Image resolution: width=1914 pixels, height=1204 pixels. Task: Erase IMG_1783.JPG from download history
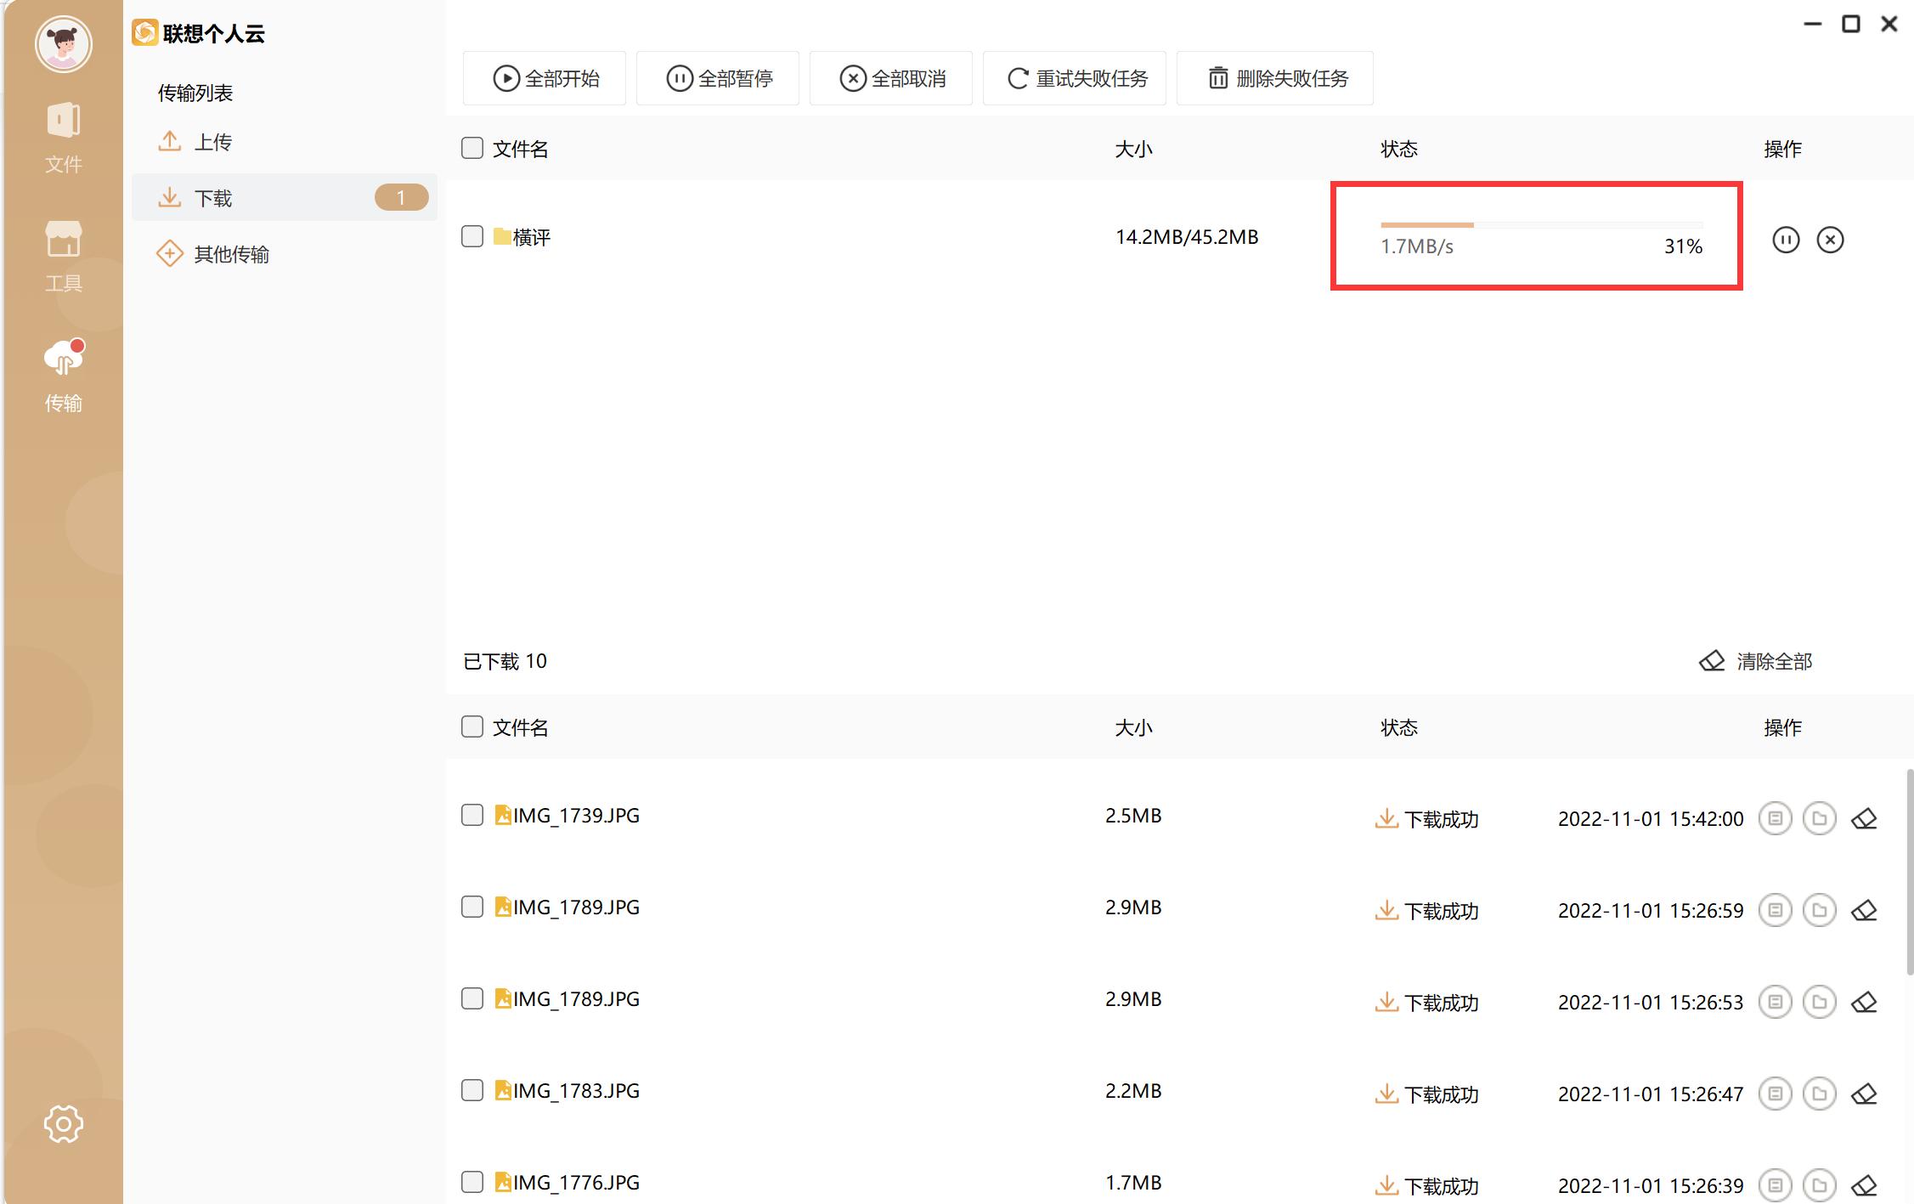(x=1866, y=1094)
